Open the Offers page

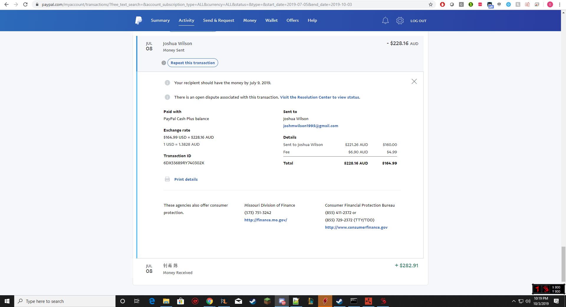coord(293,20)
